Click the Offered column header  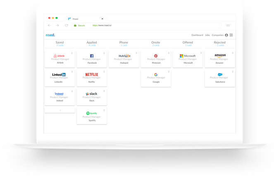click(188, 42)
